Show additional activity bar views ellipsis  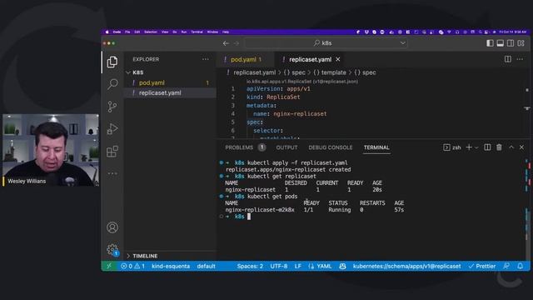[112, 173]
